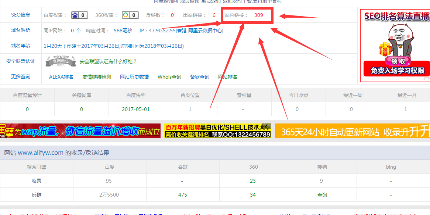430x215 pixels.
Task: Click 安全联盟认证有什么好处？ link
Action: [108, 61]
